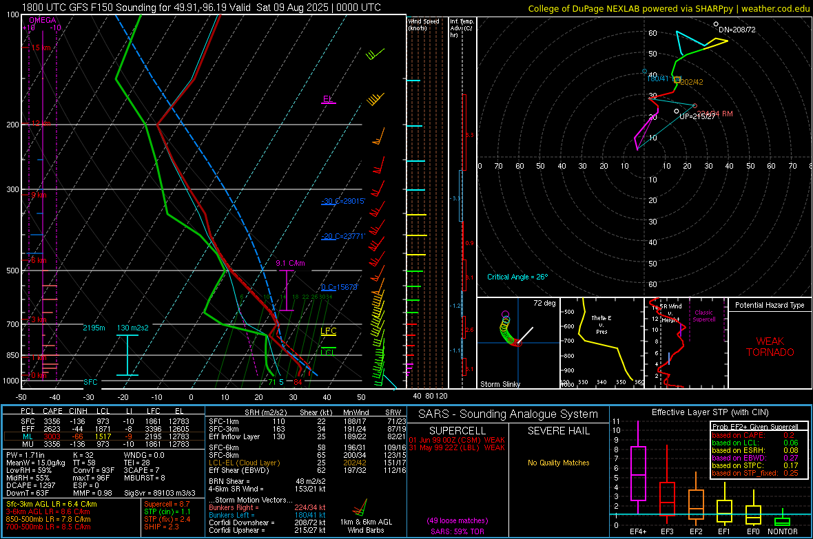Select the highlighted ML parcel row
813x539 pixels.
point(104,436)
